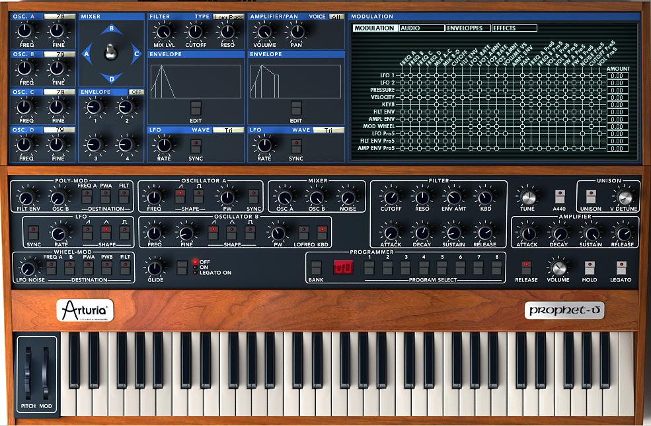Viewport: 651px width, 426px height.
Task: Toggle Poly-Mod FREQ A destination switch
Action: pyautogui.click(x=87, y=196)
